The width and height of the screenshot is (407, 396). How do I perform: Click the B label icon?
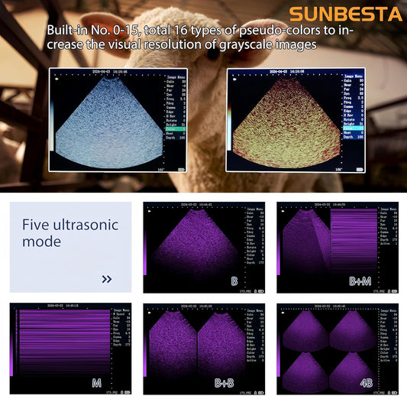pos(234,281)
